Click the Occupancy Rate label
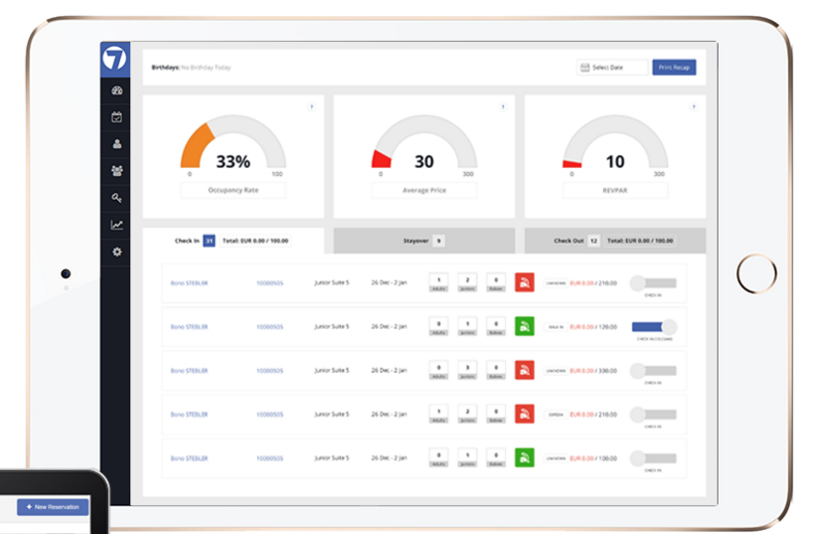 pyautogui.click(x=234, y=190)
